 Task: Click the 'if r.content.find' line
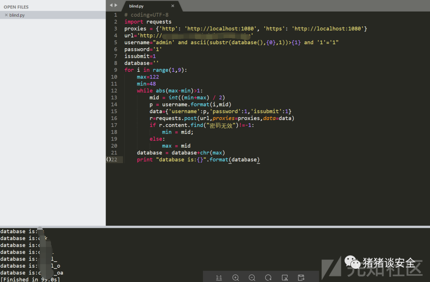pos(201,125)
